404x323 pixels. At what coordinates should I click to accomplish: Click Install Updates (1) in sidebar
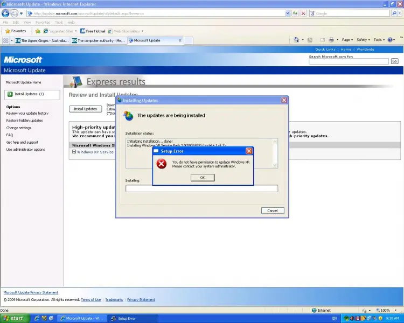pos(32,94)
